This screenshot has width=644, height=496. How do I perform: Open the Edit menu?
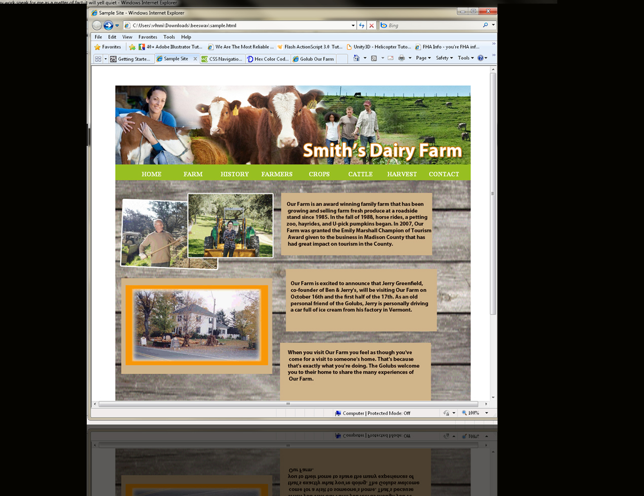(x=112, y=37)
